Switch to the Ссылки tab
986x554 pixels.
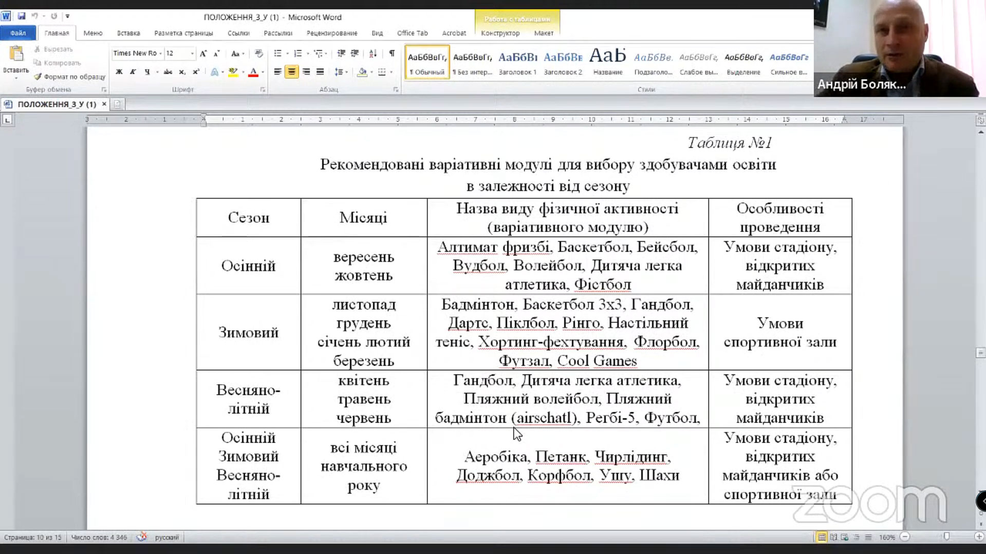pos(238,33)
